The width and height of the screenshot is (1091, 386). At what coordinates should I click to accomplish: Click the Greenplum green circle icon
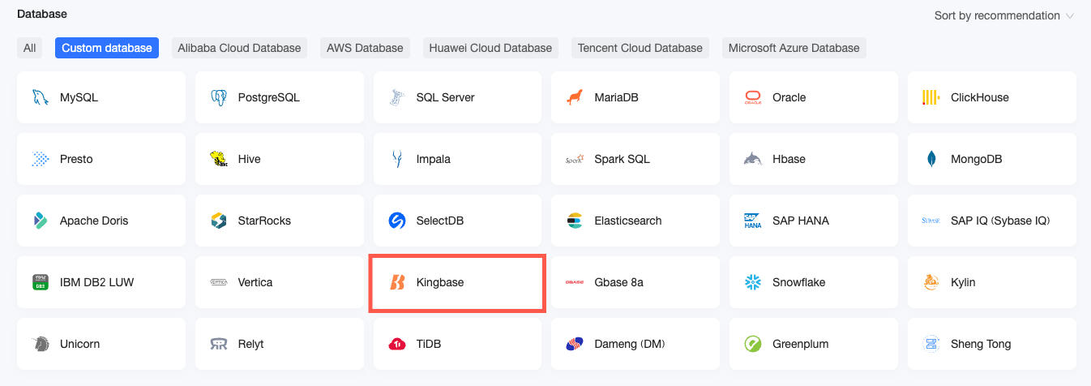pyautogui.click(x=753, y=344)
